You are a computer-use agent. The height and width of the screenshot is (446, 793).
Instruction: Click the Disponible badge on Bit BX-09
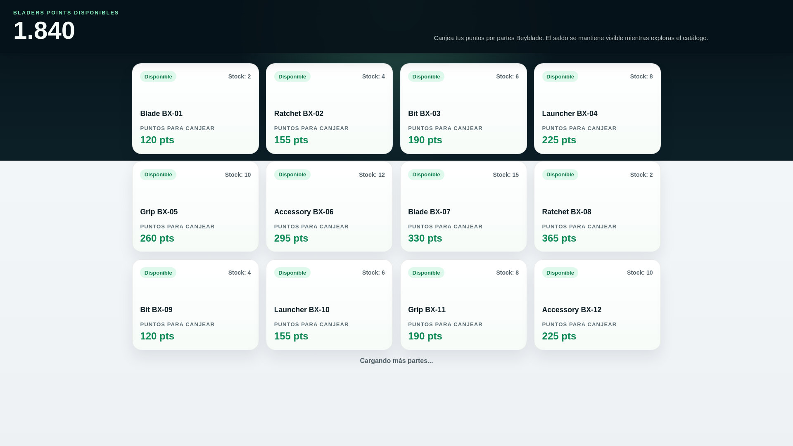point(158,273)
